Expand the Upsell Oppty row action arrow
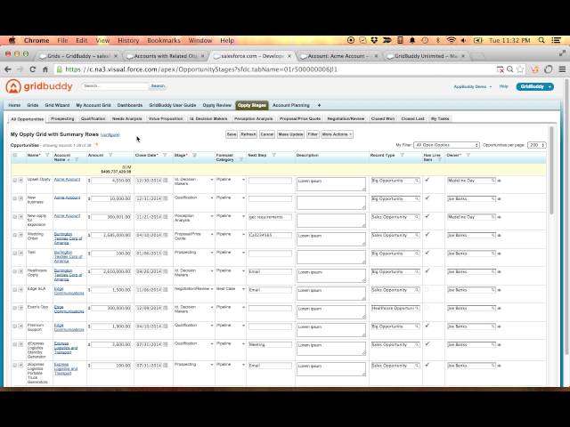 tap(20, 180)
